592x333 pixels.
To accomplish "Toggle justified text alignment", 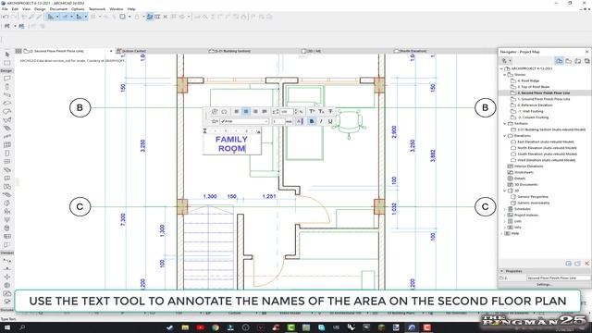I will click(x=265, y=111).
